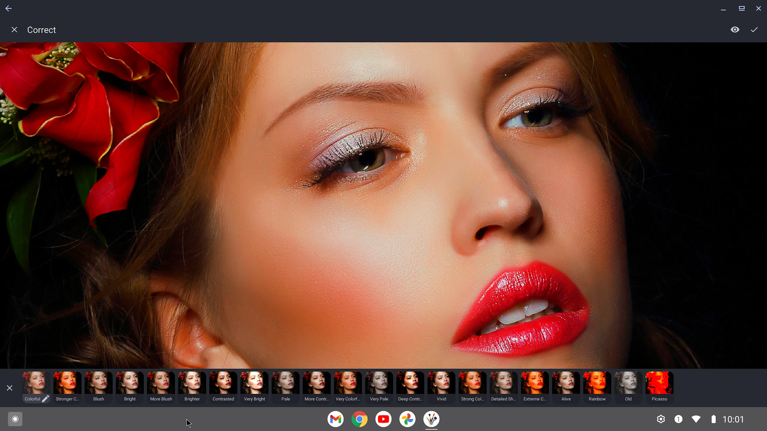Click the back arrow icon
This screenshot has width=767, height=431.
[x=8, y=8]
